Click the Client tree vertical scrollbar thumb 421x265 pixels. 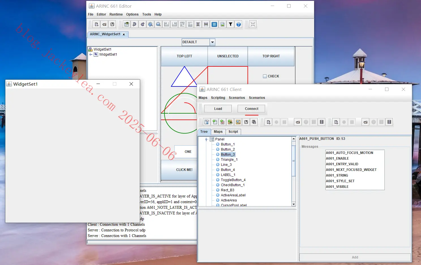tap(294, 161)
